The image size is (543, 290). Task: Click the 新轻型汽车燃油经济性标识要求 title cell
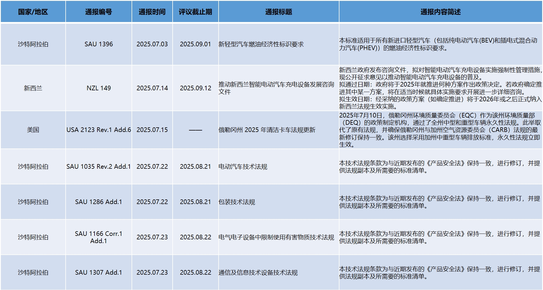[261, 44]
